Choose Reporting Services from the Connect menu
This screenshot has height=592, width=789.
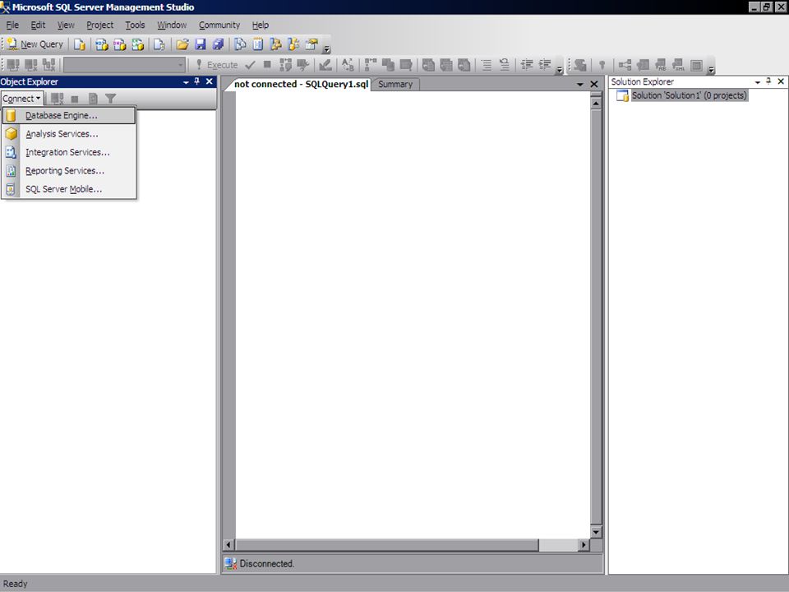click(69, 171)
